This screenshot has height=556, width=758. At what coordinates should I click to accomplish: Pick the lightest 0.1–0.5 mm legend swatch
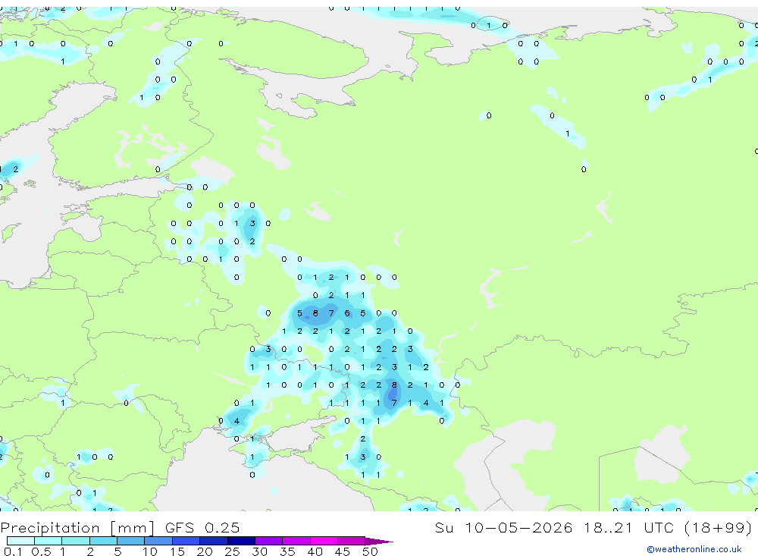[20, 541]
